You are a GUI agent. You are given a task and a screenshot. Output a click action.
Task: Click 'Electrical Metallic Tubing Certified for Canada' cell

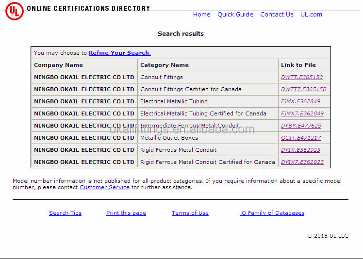(208, 113)
